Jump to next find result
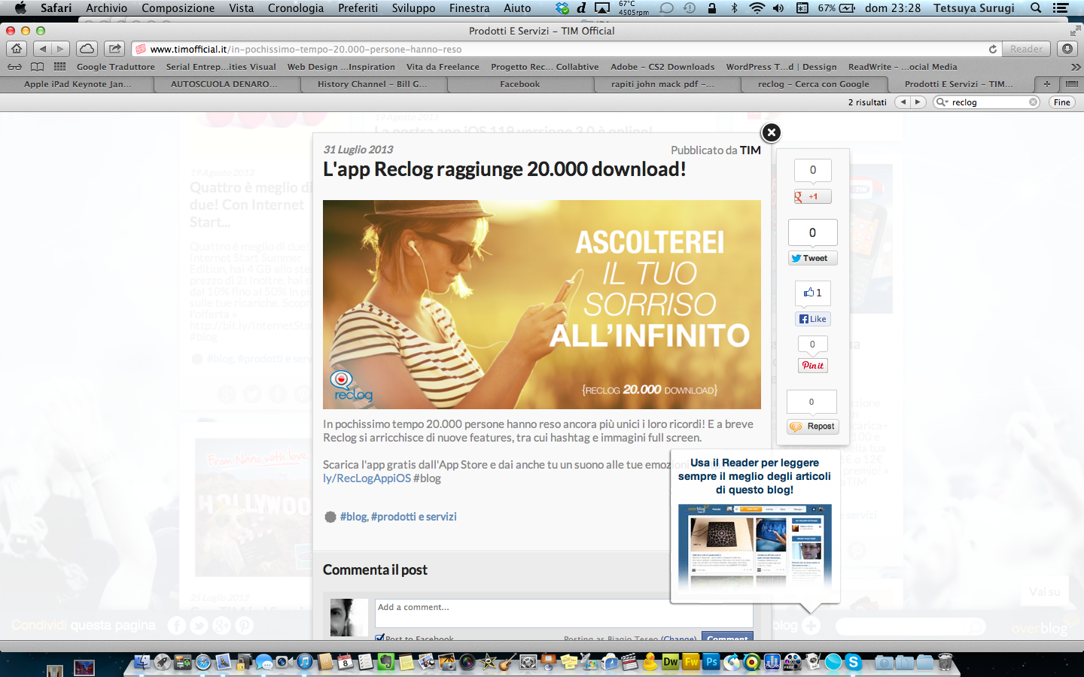Screen dimensions: 1084x677 coord(918,102)
